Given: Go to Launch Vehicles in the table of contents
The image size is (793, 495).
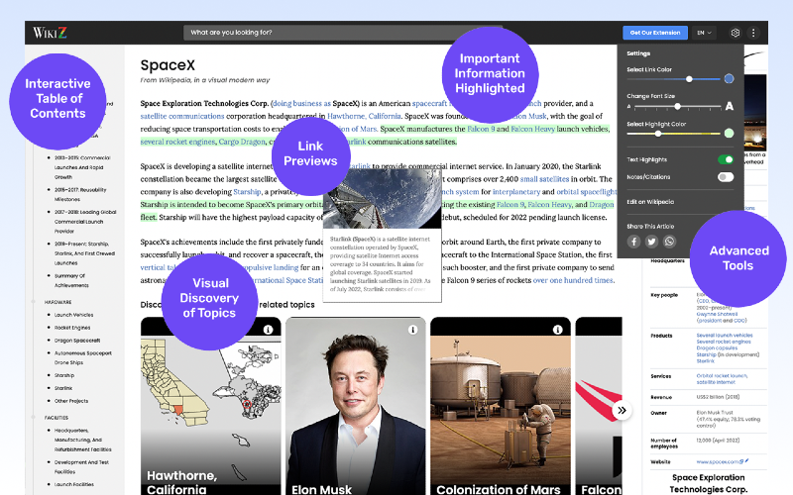Looking at the screenshot, I should point(73,315).
